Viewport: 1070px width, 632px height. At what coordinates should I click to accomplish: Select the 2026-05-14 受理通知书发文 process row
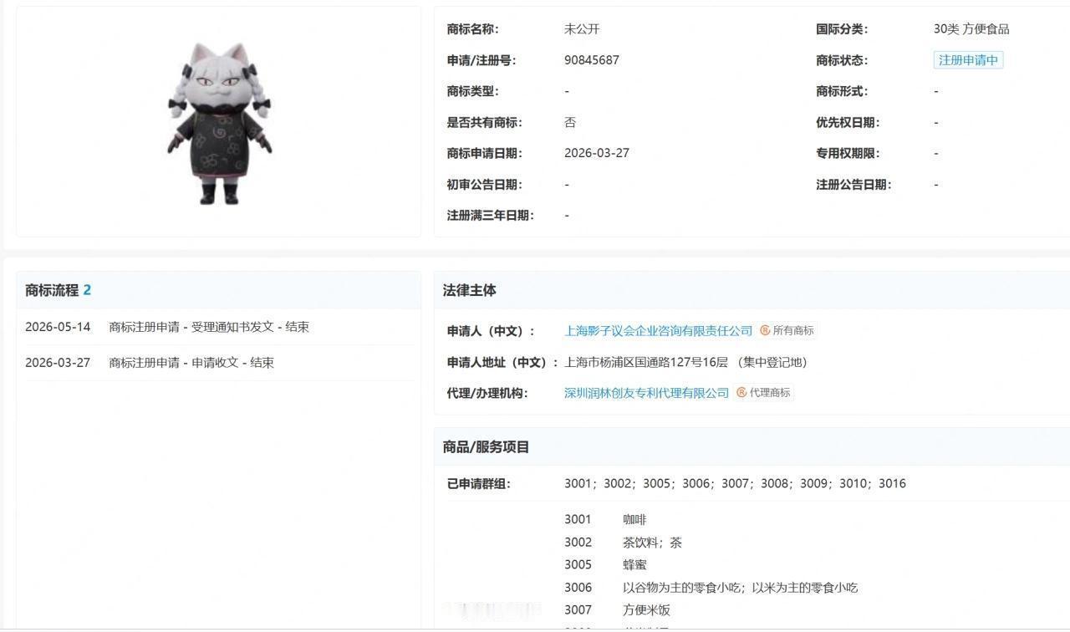pos(219,327)
